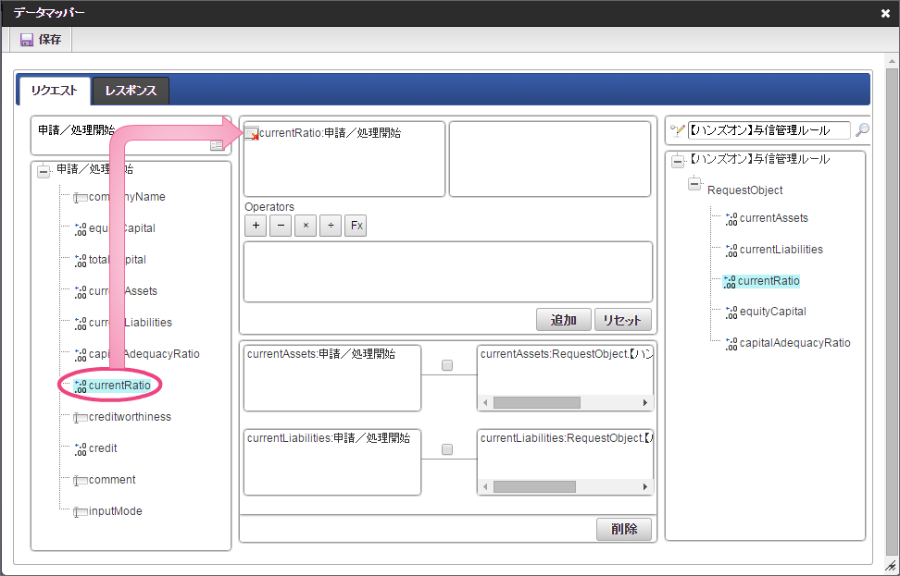Select creditworthiness in the left tree
This screenshot has height=576, width=900.
(130, 417)
